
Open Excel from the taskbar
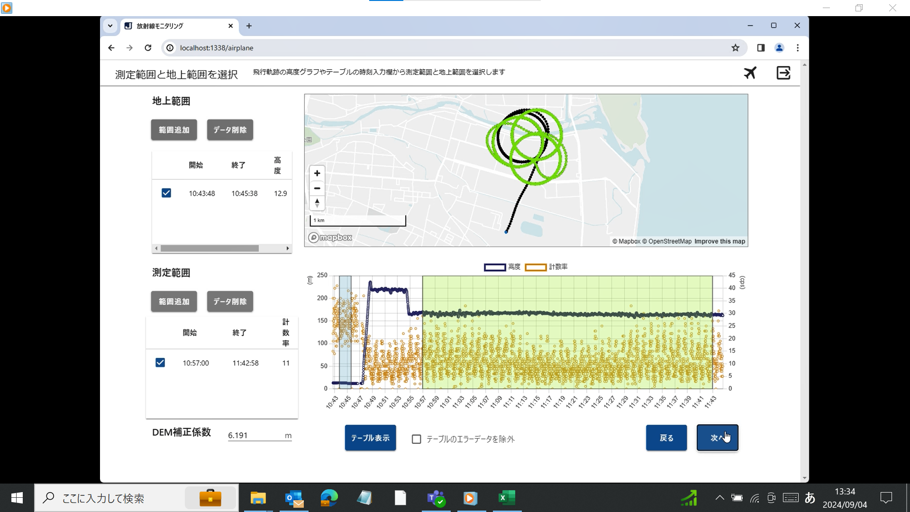(x=506, y=498)
